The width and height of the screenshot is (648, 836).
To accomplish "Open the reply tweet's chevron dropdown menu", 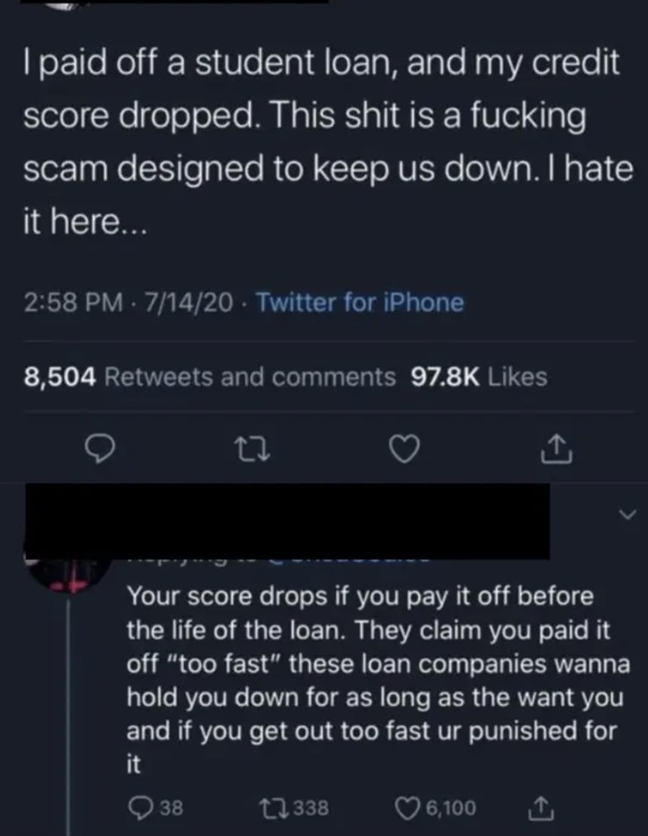I will tap(628, 515).
